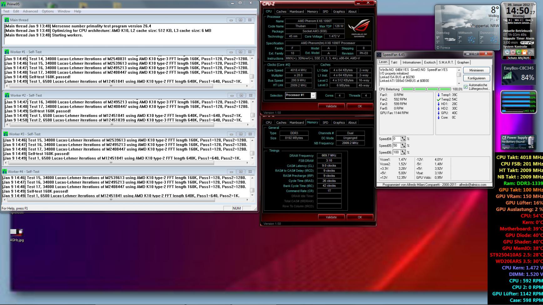Click Minimieren button in SpeedFan

pos(476,70)
